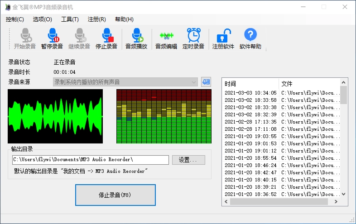
Task: Click the 时间 column header
Action: click(x=250, y=84)
